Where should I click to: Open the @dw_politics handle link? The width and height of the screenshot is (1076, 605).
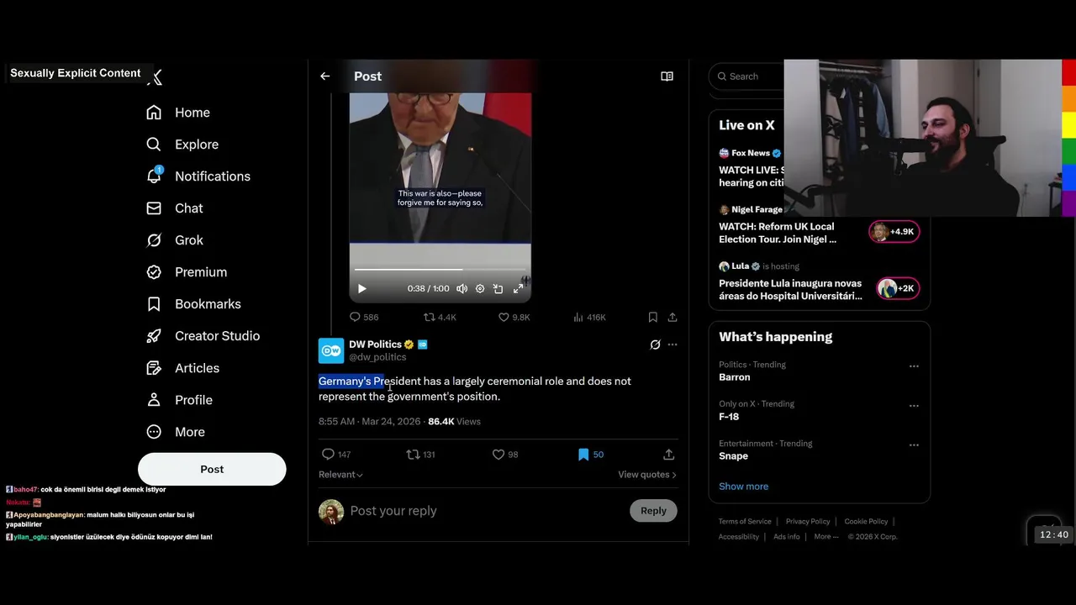pos(377,357)
